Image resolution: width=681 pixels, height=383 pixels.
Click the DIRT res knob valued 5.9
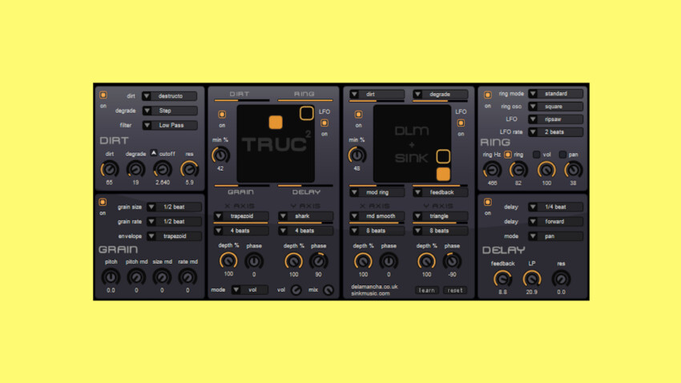(x=189, y=169)
